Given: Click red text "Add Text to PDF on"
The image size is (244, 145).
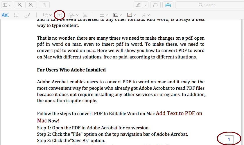Looking at the screenshot, I should point(179,113).
